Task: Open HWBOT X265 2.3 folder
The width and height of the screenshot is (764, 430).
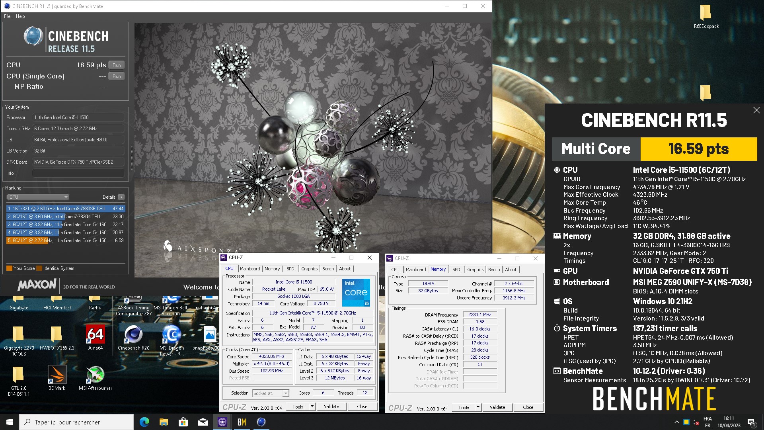Action: 57,338
